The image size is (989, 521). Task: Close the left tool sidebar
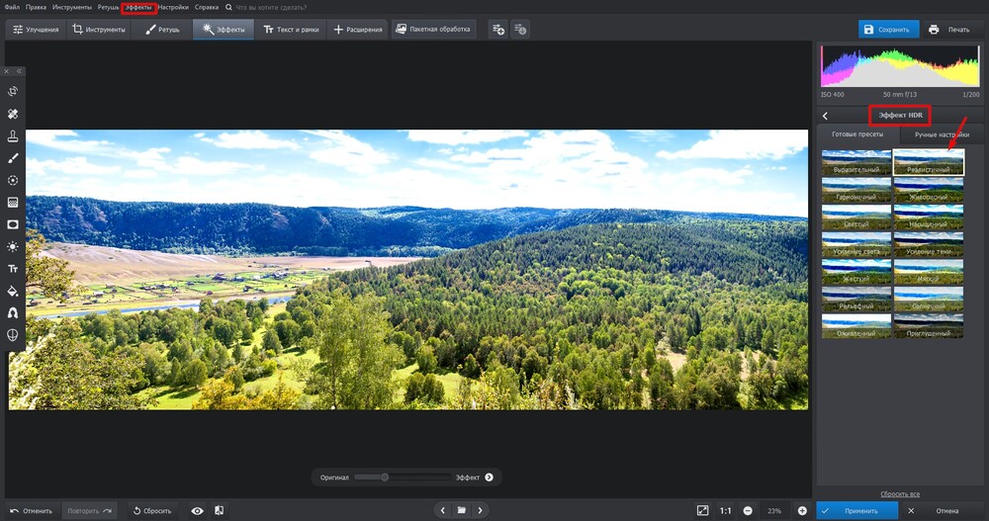pyautogui.click(x=7, y=71)
